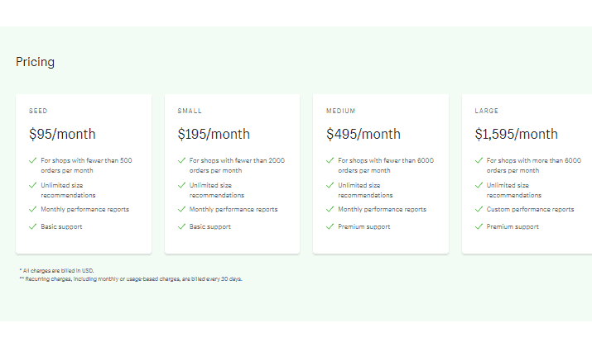Select the $495/month Medium price
Image resolution: width=592 pixels, height=347 pixels.
point(363,134)
